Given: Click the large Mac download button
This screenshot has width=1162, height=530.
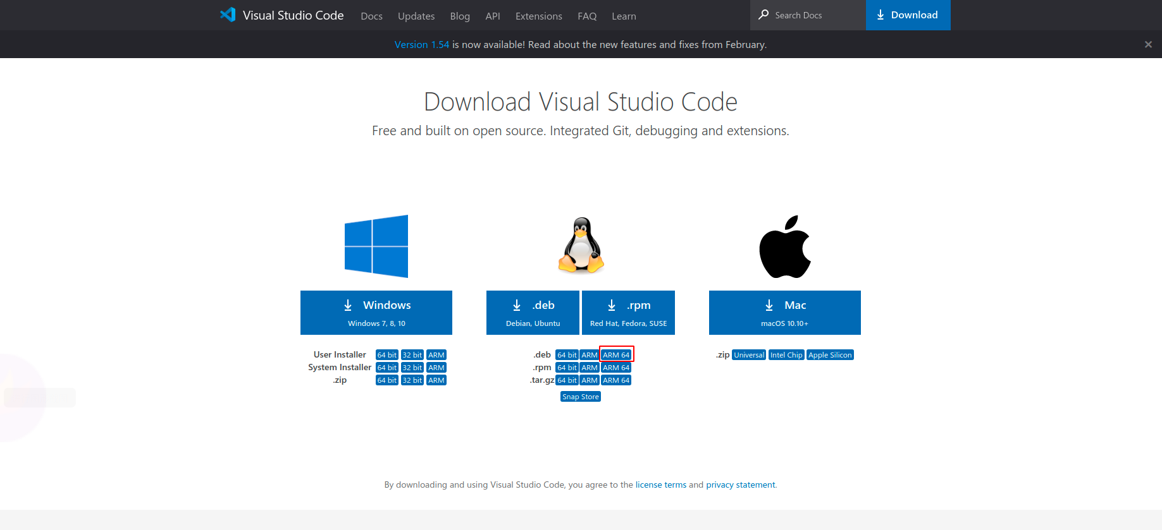Looking at the screenshot, I should [x=785, y=313].
